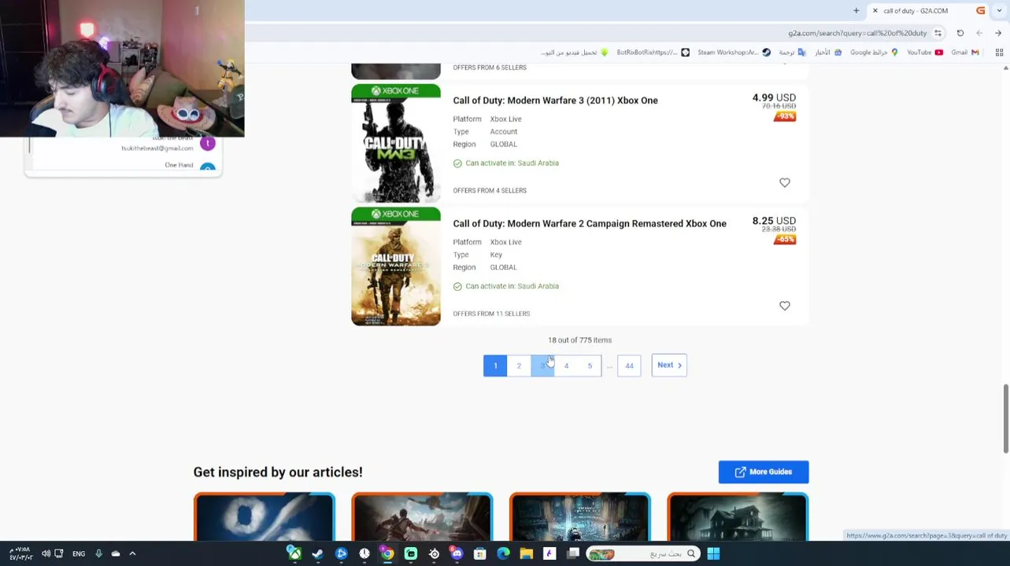
Task: Go to page 4 of results
Action: [566, 366]
